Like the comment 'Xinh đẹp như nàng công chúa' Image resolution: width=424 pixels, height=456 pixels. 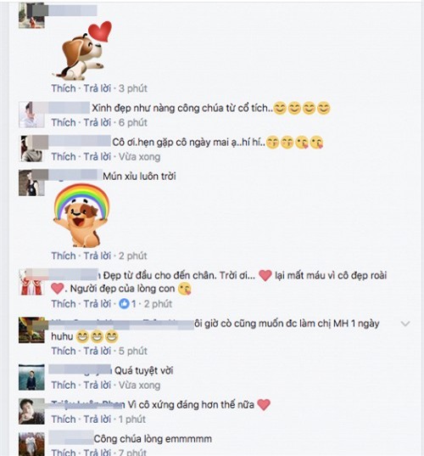tap(64, 123)
